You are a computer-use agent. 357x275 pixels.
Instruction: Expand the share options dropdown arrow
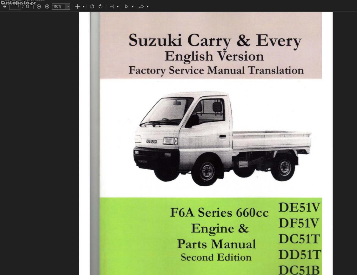coord(148,7)
